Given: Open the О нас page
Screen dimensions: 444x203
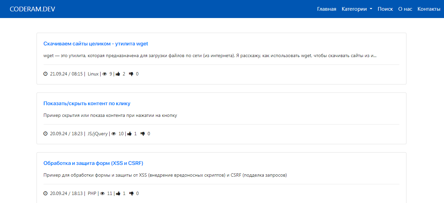Looking at the screenshot, I should coord(405,9).
